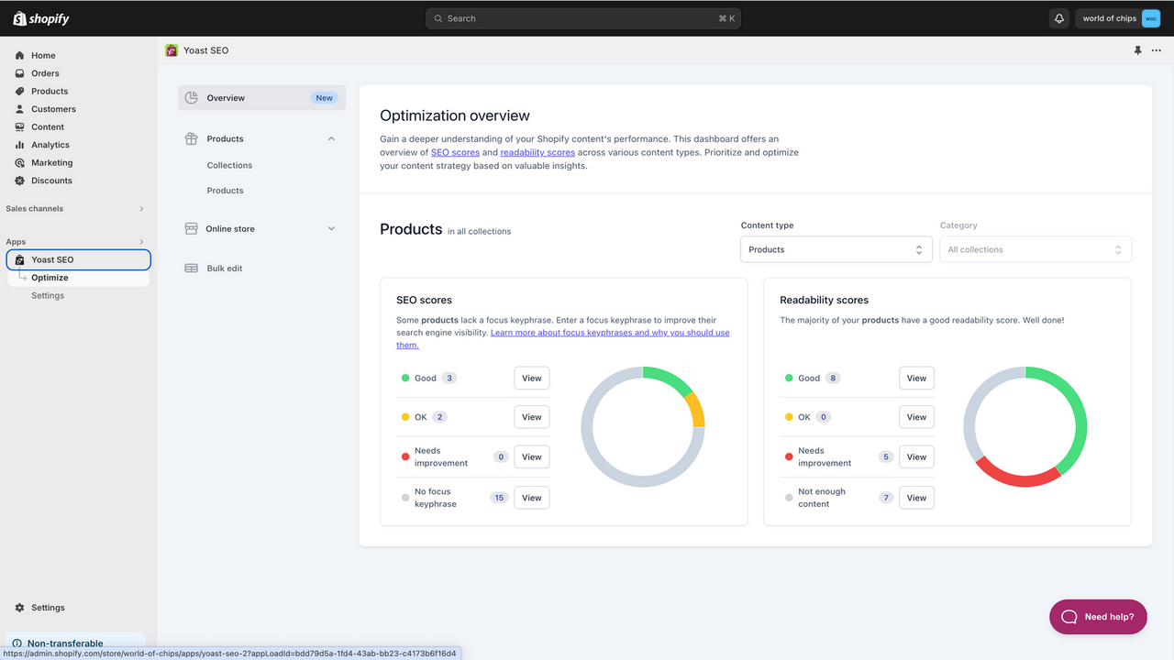This screenshot has width=1174, height=660.
Task: Open the Category All collections dropdown
Action: point(1036,249)
